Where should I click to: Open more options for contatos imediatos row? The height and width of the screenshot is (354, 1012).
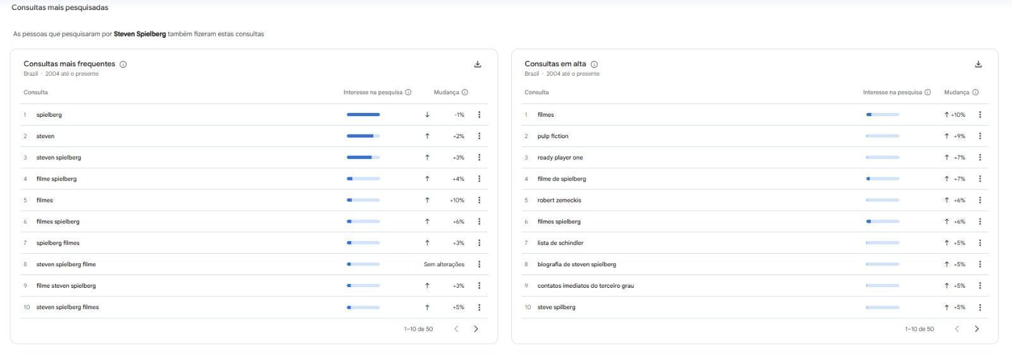tap(980, 286)
